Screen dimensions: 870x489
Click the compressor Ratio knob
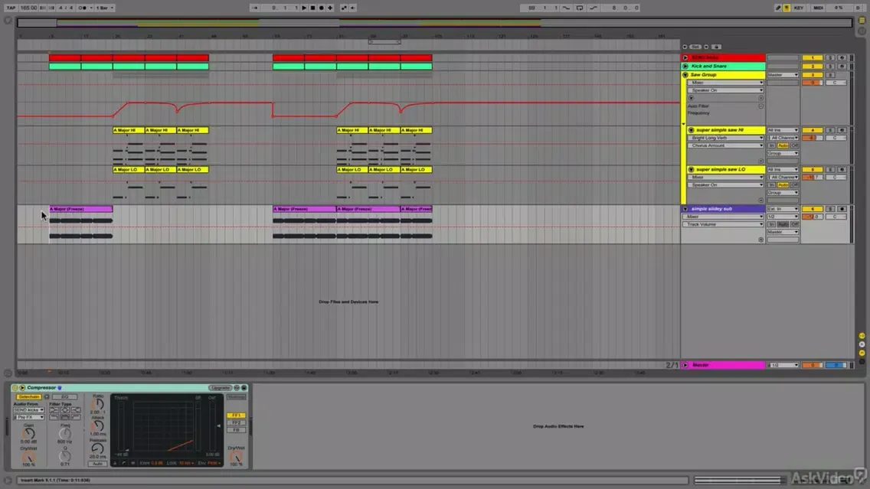98,404
